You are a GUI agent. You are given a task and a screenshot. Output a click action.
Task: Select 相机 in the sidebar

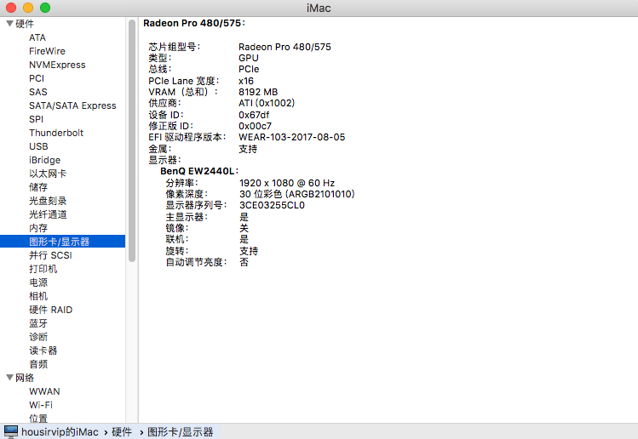click(38, 296)
